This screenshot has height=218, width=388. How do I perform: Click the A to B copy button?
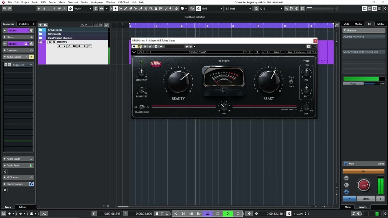coord(265,52)
